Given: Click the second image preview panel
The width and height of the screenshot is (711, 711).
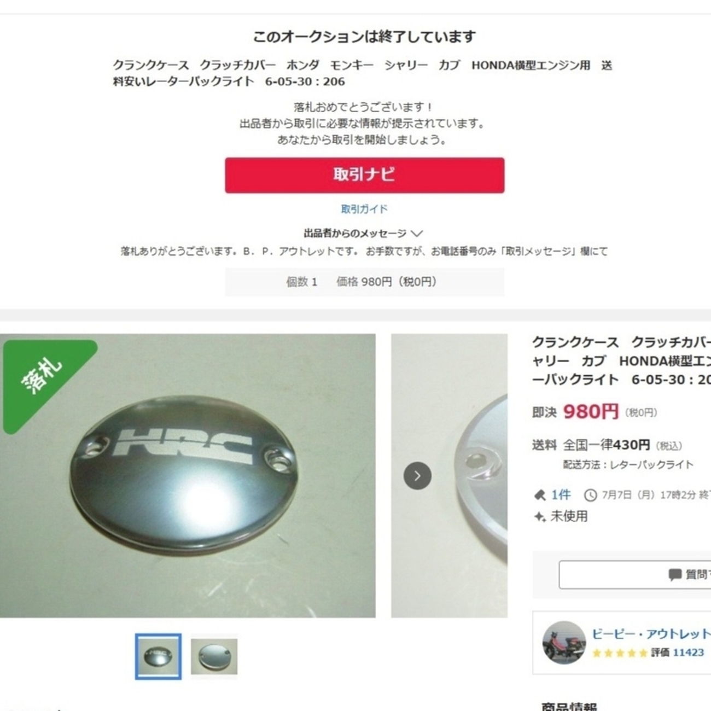Looking at the screenshot, I should [x=449, y=476].
